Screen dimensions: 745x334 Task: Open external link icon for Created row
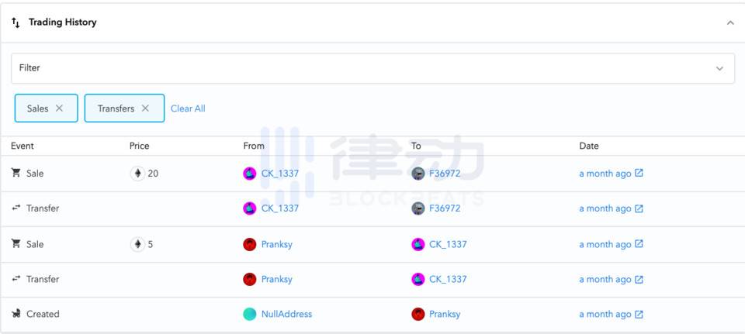pos(639,314)
